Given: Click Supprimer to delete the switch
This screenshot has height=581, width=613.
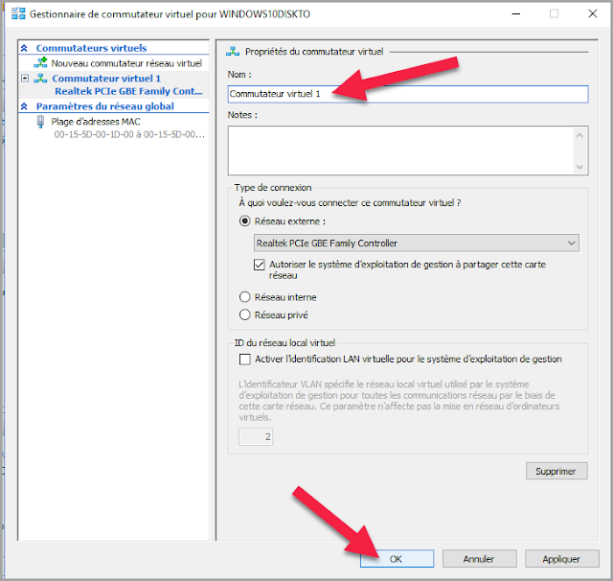Looking at the screenshot, I should pyautogui.click(x=556, y=471).
